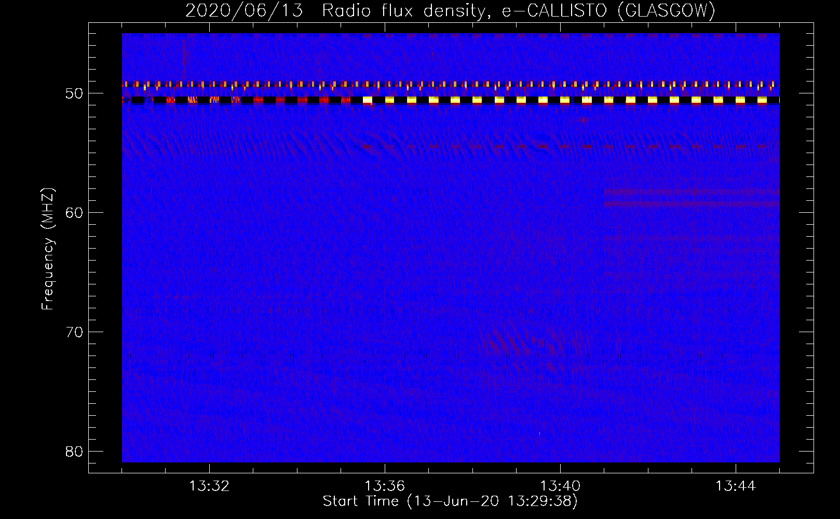Click the 50 frequency tick label
840x519 pixels.
click(x=74, y=94)
